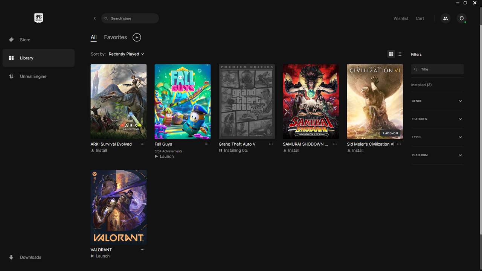This screenshot has width=482, height=271.
Task: Switch to grid view
Action: tap(391, 54)
